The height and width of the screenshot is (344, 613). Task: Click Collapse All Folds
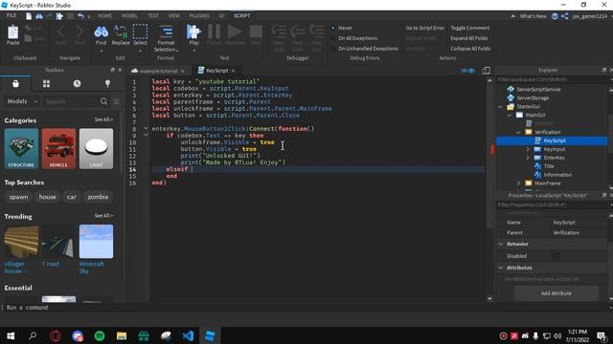point(470,49)
